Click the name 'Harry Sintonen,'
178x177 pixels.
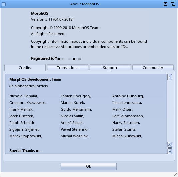126,123
